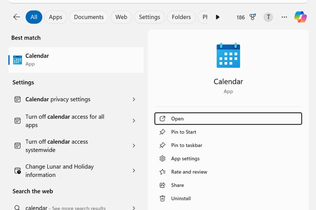This screenshot has height=210, width=316.
Task: Click the gear icon beside App settings
Action: [162, 159]
